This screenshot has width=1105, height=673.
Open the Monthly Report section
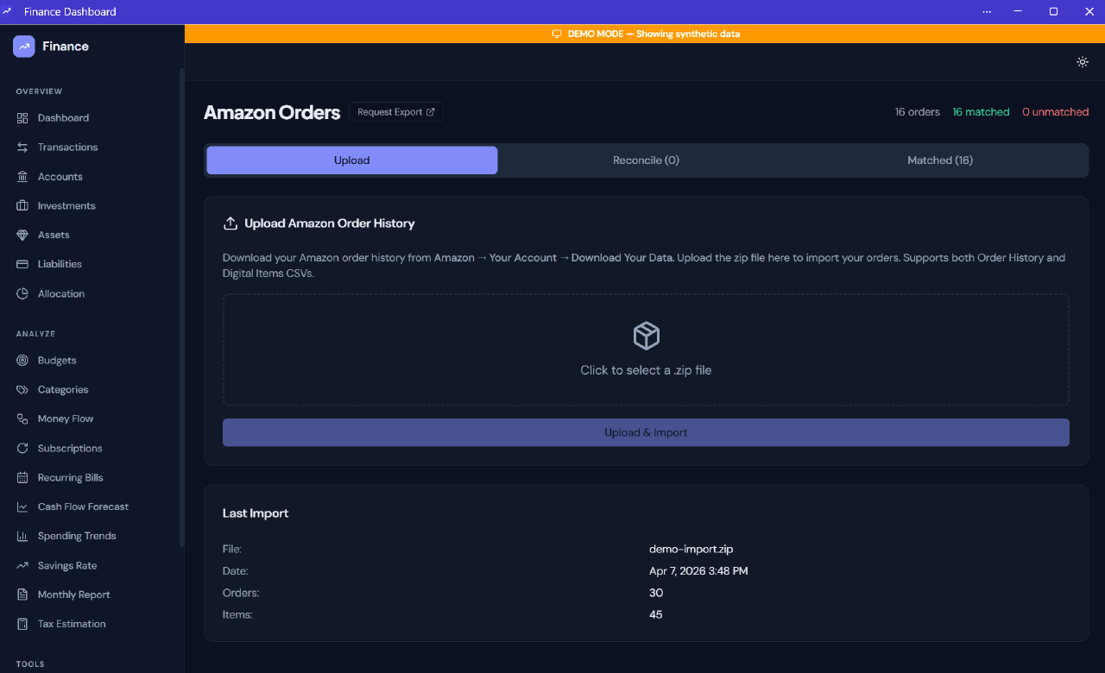click(x=74, y=594)
